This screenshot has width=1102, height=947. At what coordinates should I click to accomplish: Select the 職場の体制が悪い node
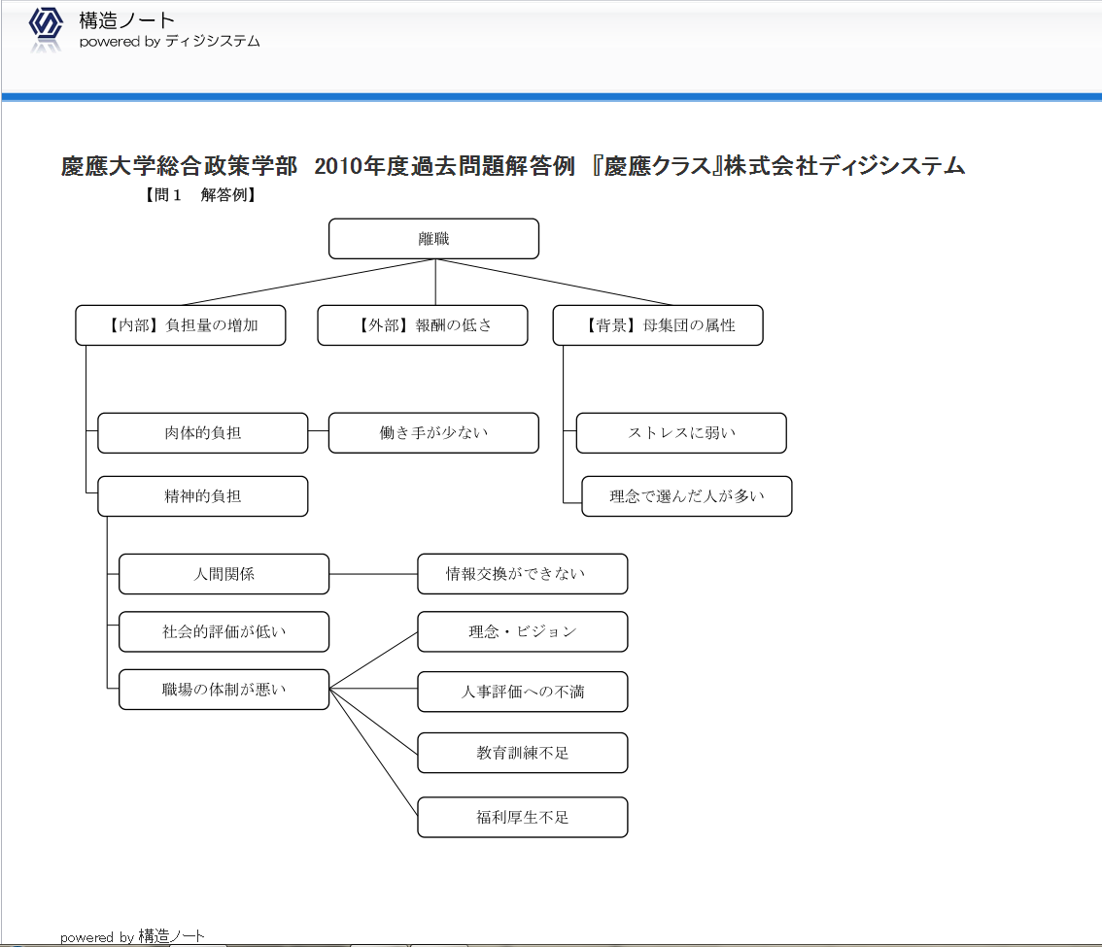(224, 690)
